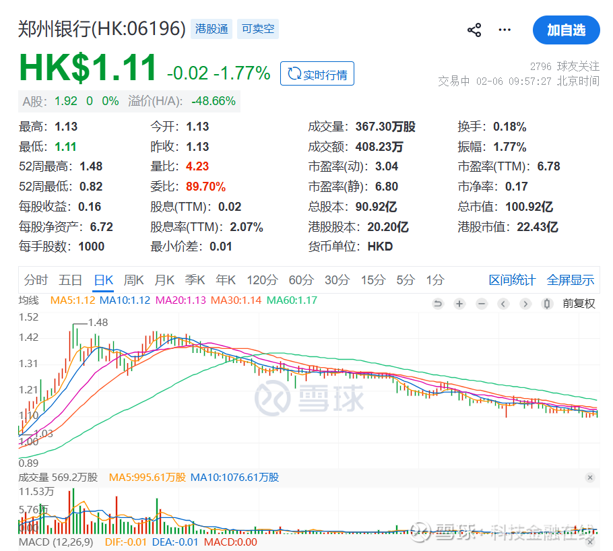Open the three-dots more options menu

coord(505,30)
